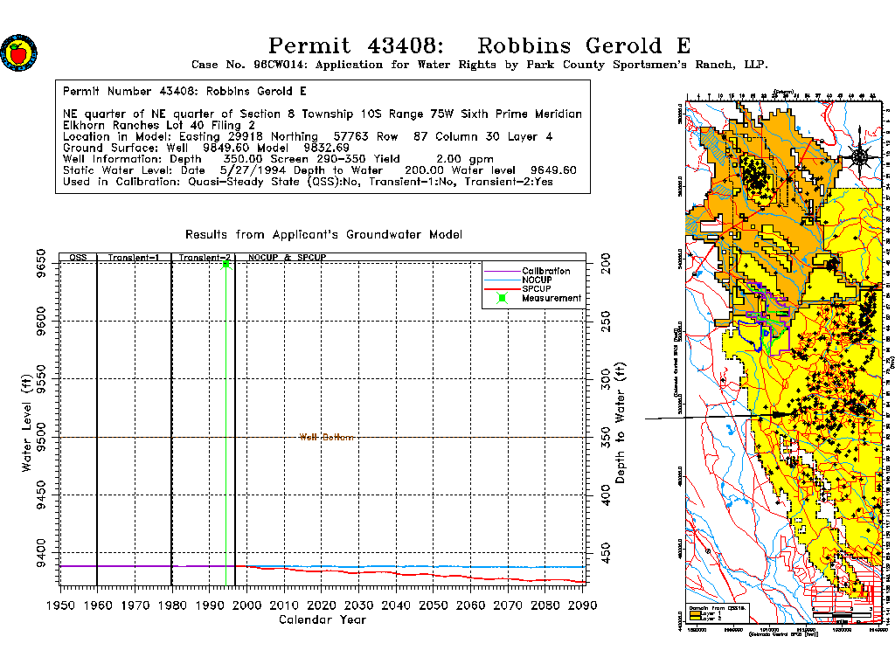Screen dimensions: 895x671
Task: Click the SPCUP red legend line
Action: click(x=502, y=289)
